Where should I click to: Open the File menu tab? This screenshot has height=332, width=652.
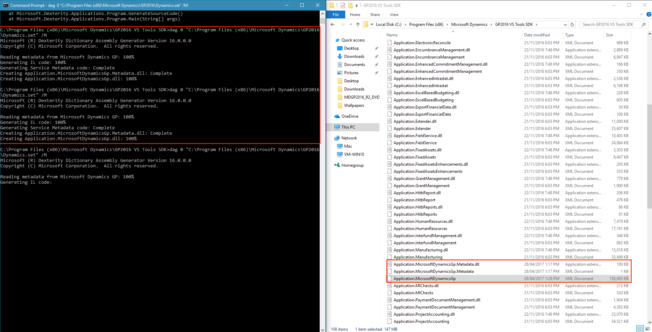336,15
